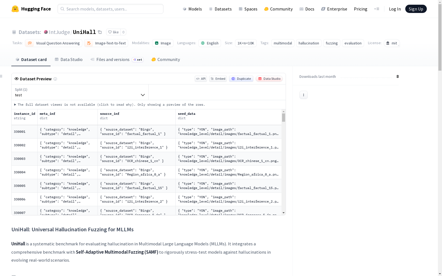Open the IntJudge author link
Image resolution: width=442 pixels, height=276 pixels.
[59, 32]
